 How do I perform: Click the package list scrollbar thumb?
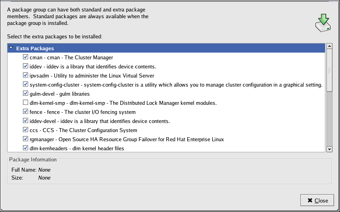click(x=329, y=71)
